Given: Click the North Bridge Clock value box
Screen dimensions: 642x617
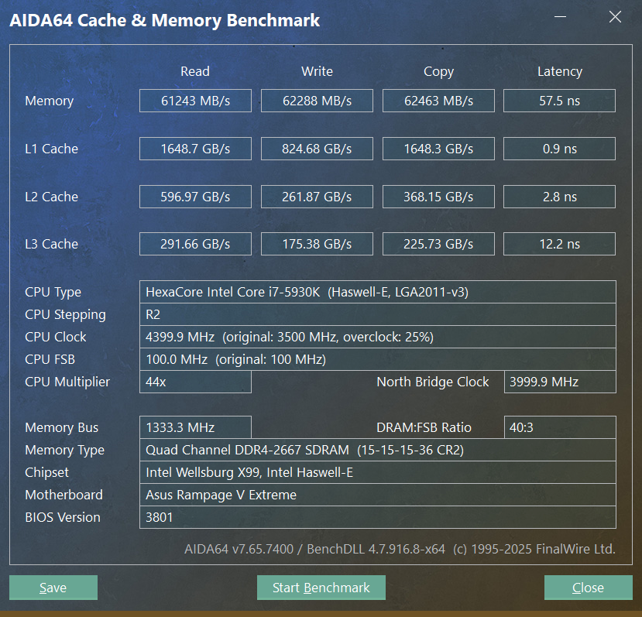Looking at the screenshot, I should tap(560, 382).
